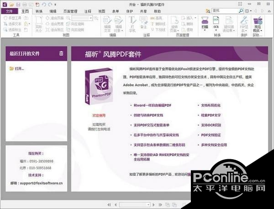This screenshot has width=274, height=209.
Task: Open the 现在购买 buy now dropdown
Action: pos(258,24)
